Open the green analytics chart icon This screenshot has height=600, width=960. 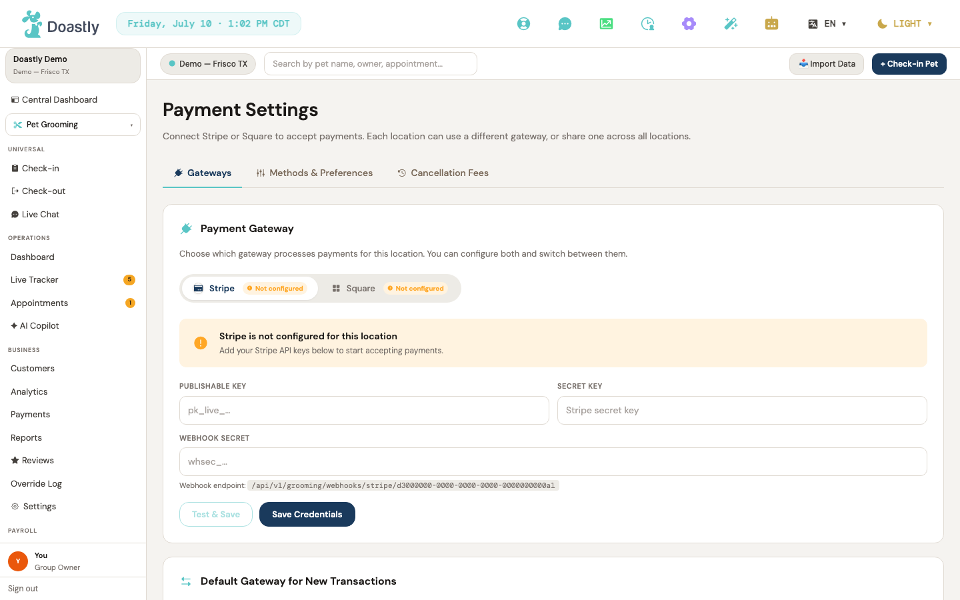606,24
